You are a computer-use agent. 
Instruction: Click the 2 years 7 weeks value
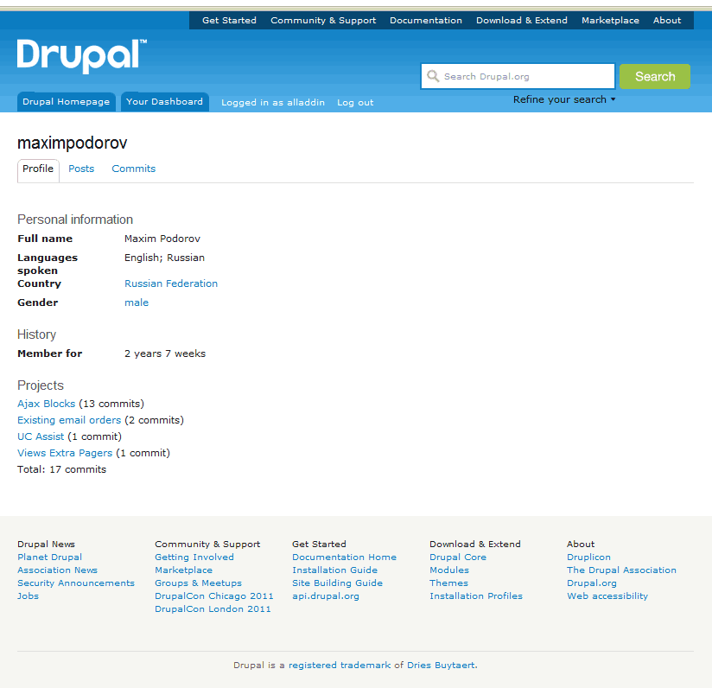165,354
